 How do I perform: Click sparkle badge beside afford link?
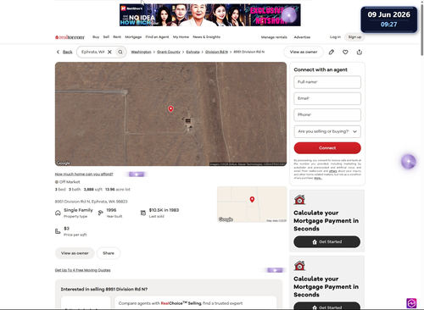[137, 174]
